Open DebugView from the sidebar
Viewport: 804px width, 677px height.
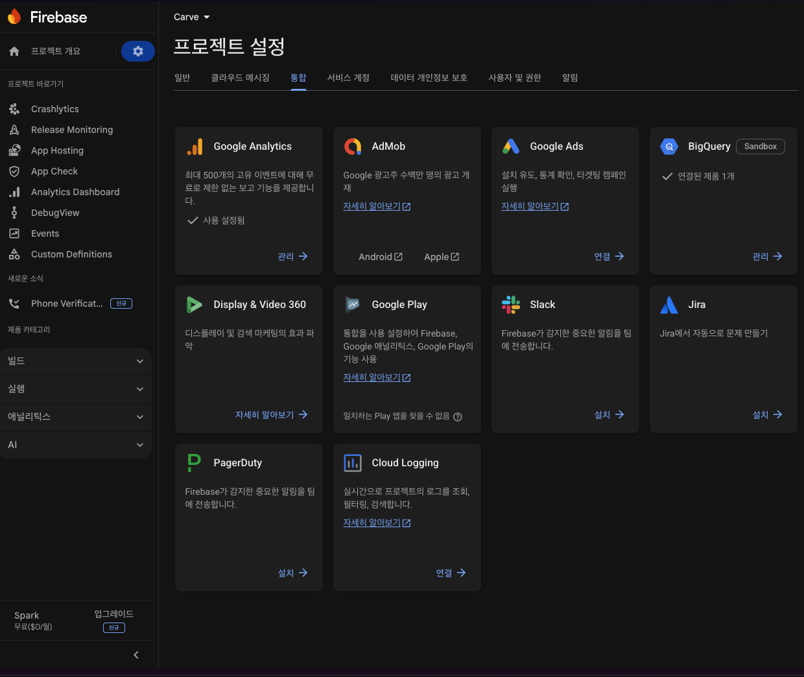coord(55,213)
